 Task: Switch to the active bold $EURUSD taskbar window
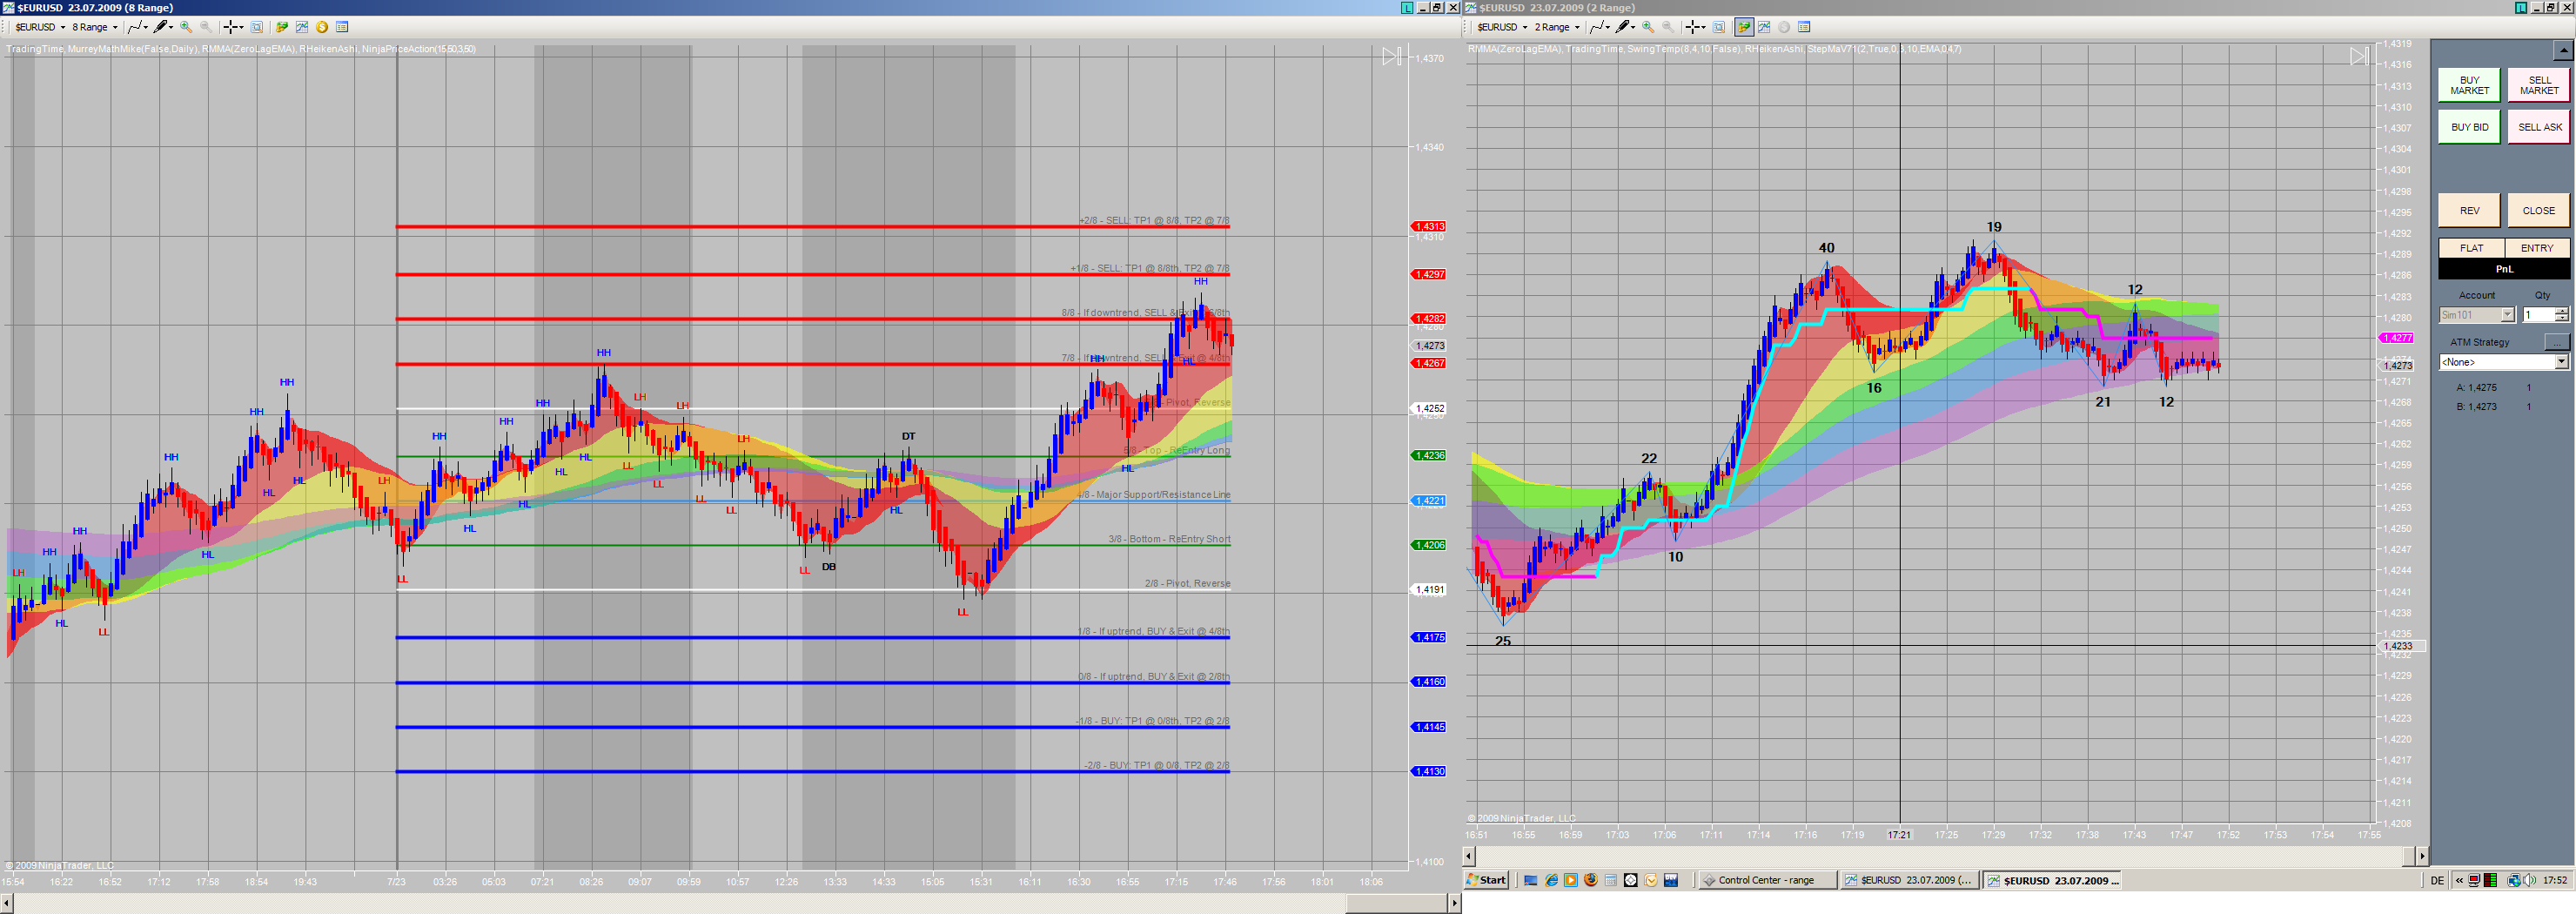coord(2053,880)
